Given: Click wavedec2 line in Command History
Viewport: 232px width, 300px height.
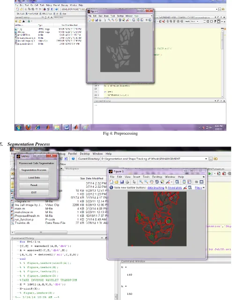Looking at the screenshot, I should (45, 246).
